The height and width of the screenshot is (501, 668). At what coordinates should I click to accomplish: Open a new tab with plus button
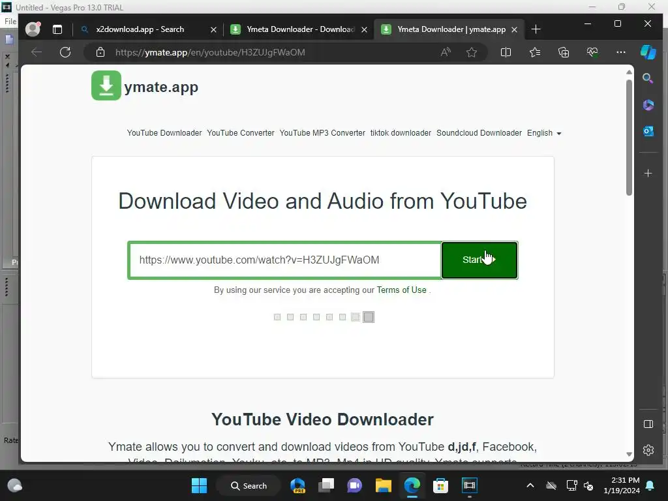(536, 29)
